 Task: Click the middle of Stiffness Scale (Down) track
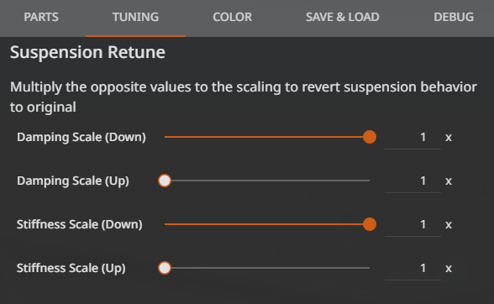267,224
